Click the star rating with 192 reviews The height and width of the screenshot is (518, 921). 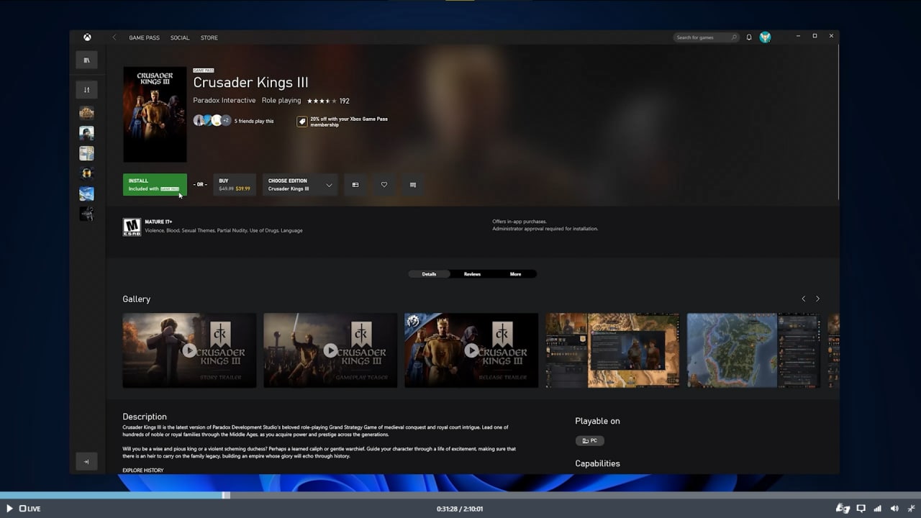coord(328,101)
